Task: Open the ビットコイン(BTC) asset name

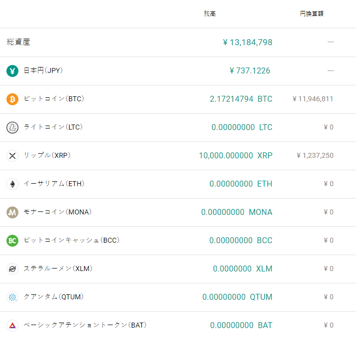Action: (x=54, y=99)
